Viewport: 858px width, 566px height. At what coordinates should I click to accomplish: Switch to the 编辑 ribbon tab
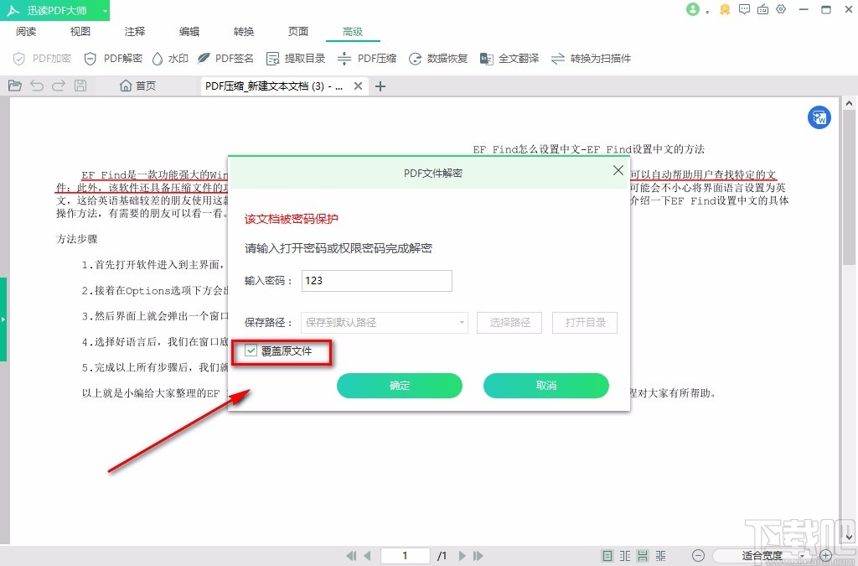coord(189,31)
